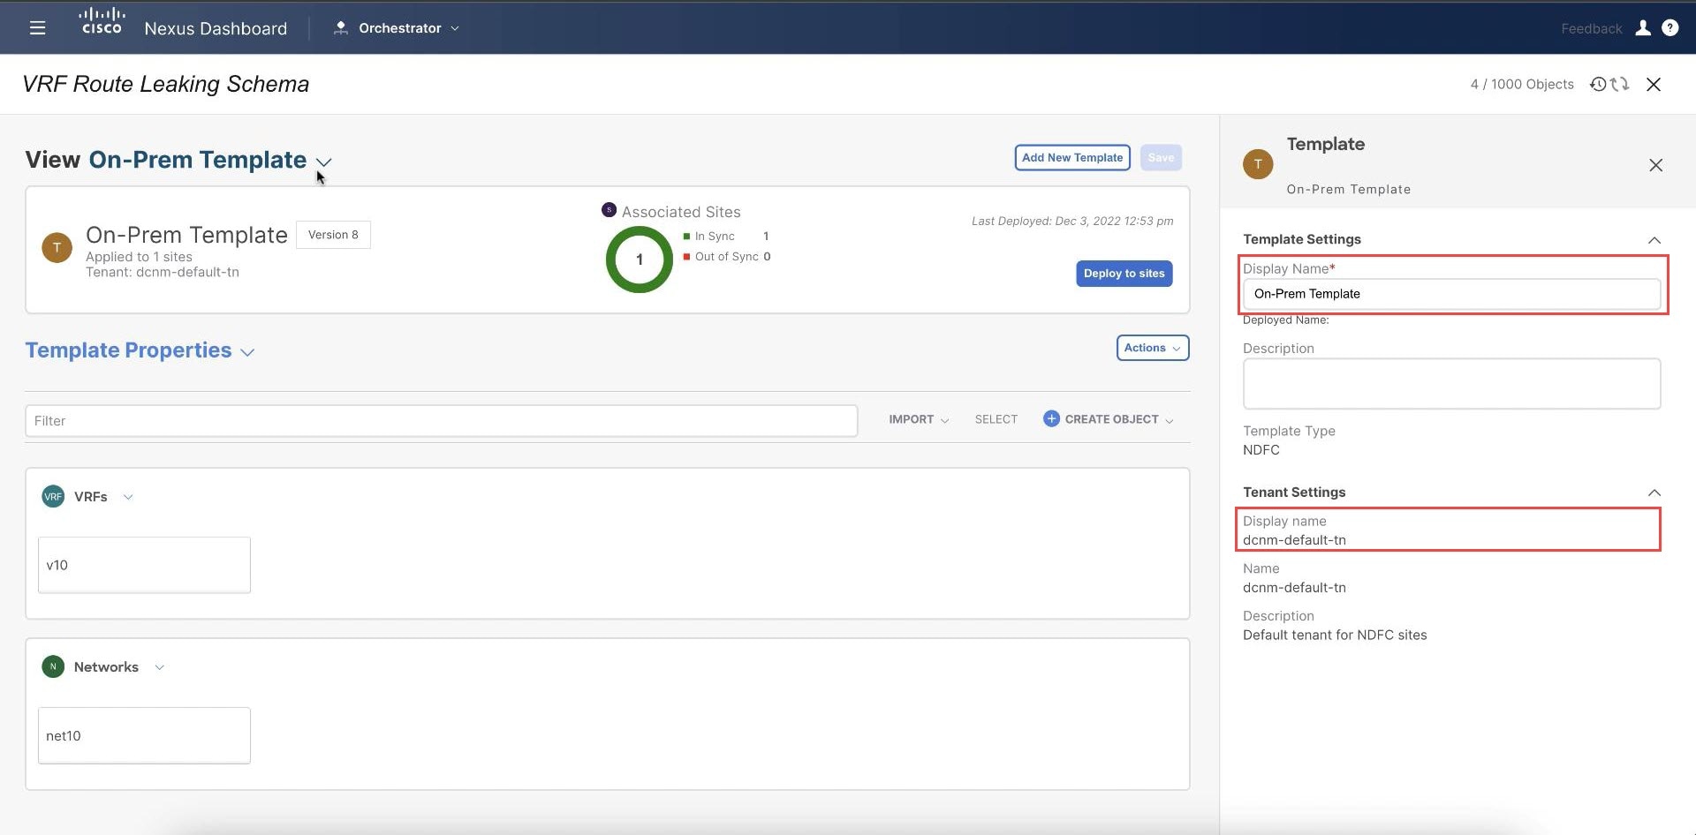The width and height of the screenshot is (1696, 835).
Task: Click the tenant Display name value dcnm-default-tn
Action: (1294, 540)
